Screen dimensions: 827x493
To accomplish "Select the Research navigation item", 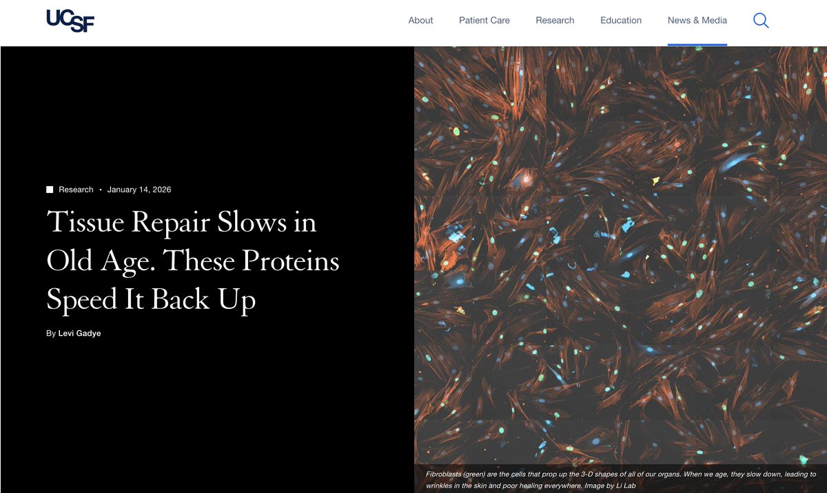I will [555, 21].
